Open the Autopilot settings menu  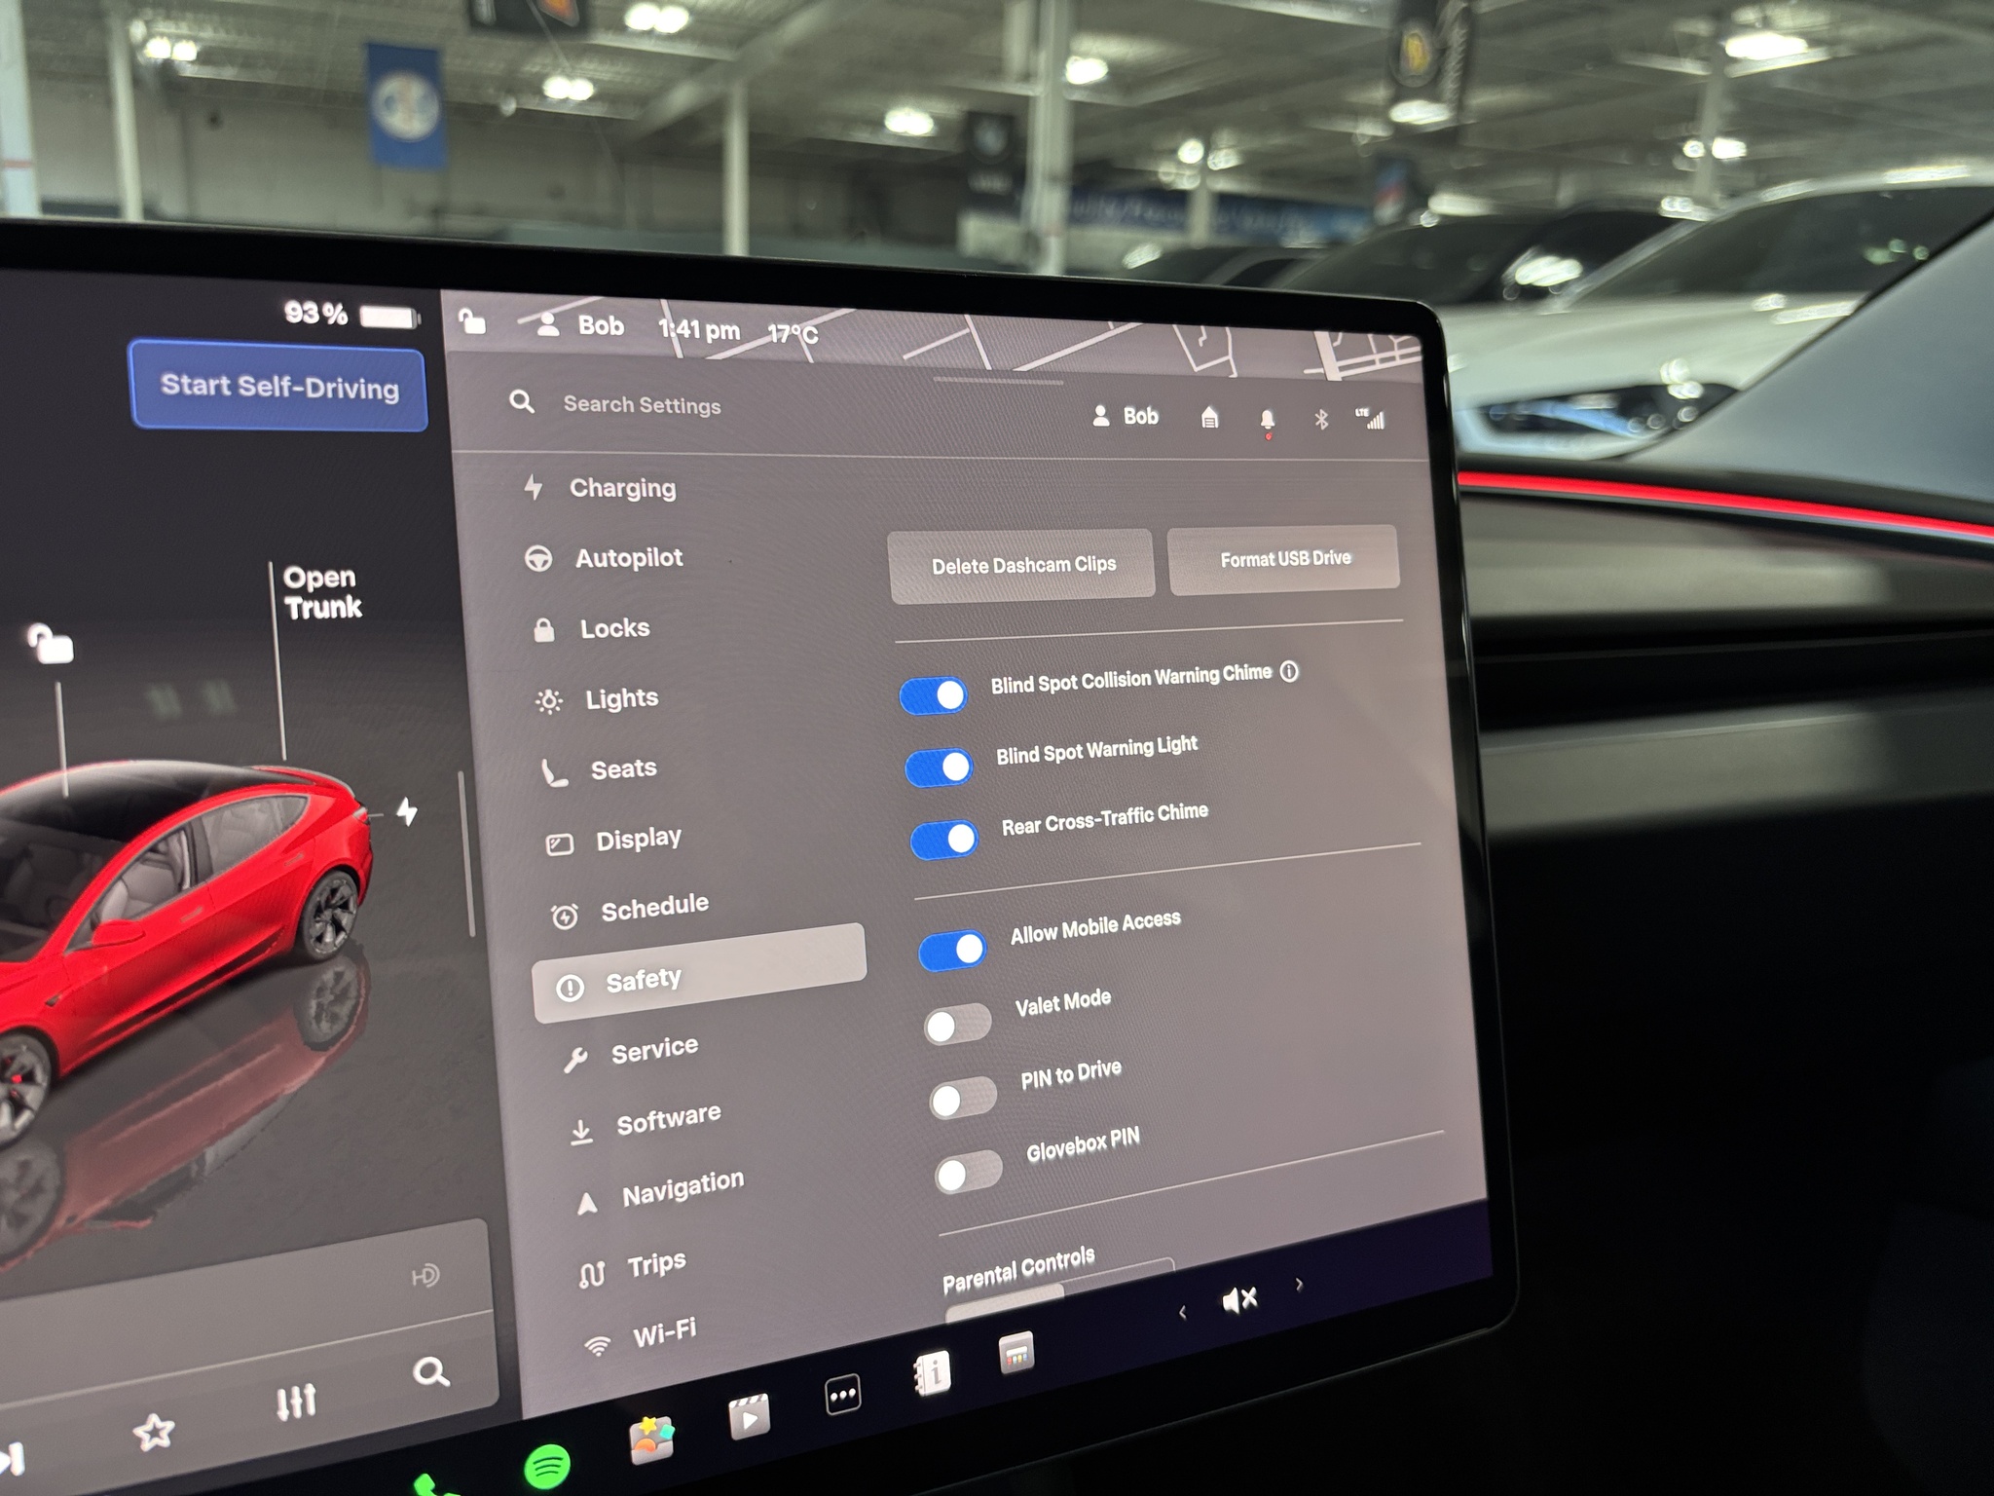628,558
